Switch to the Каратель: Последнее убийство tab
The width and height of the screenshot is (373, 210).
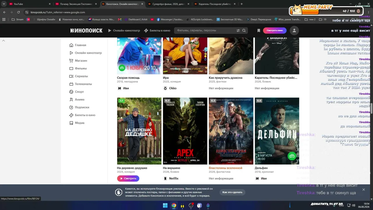[214, 4]
